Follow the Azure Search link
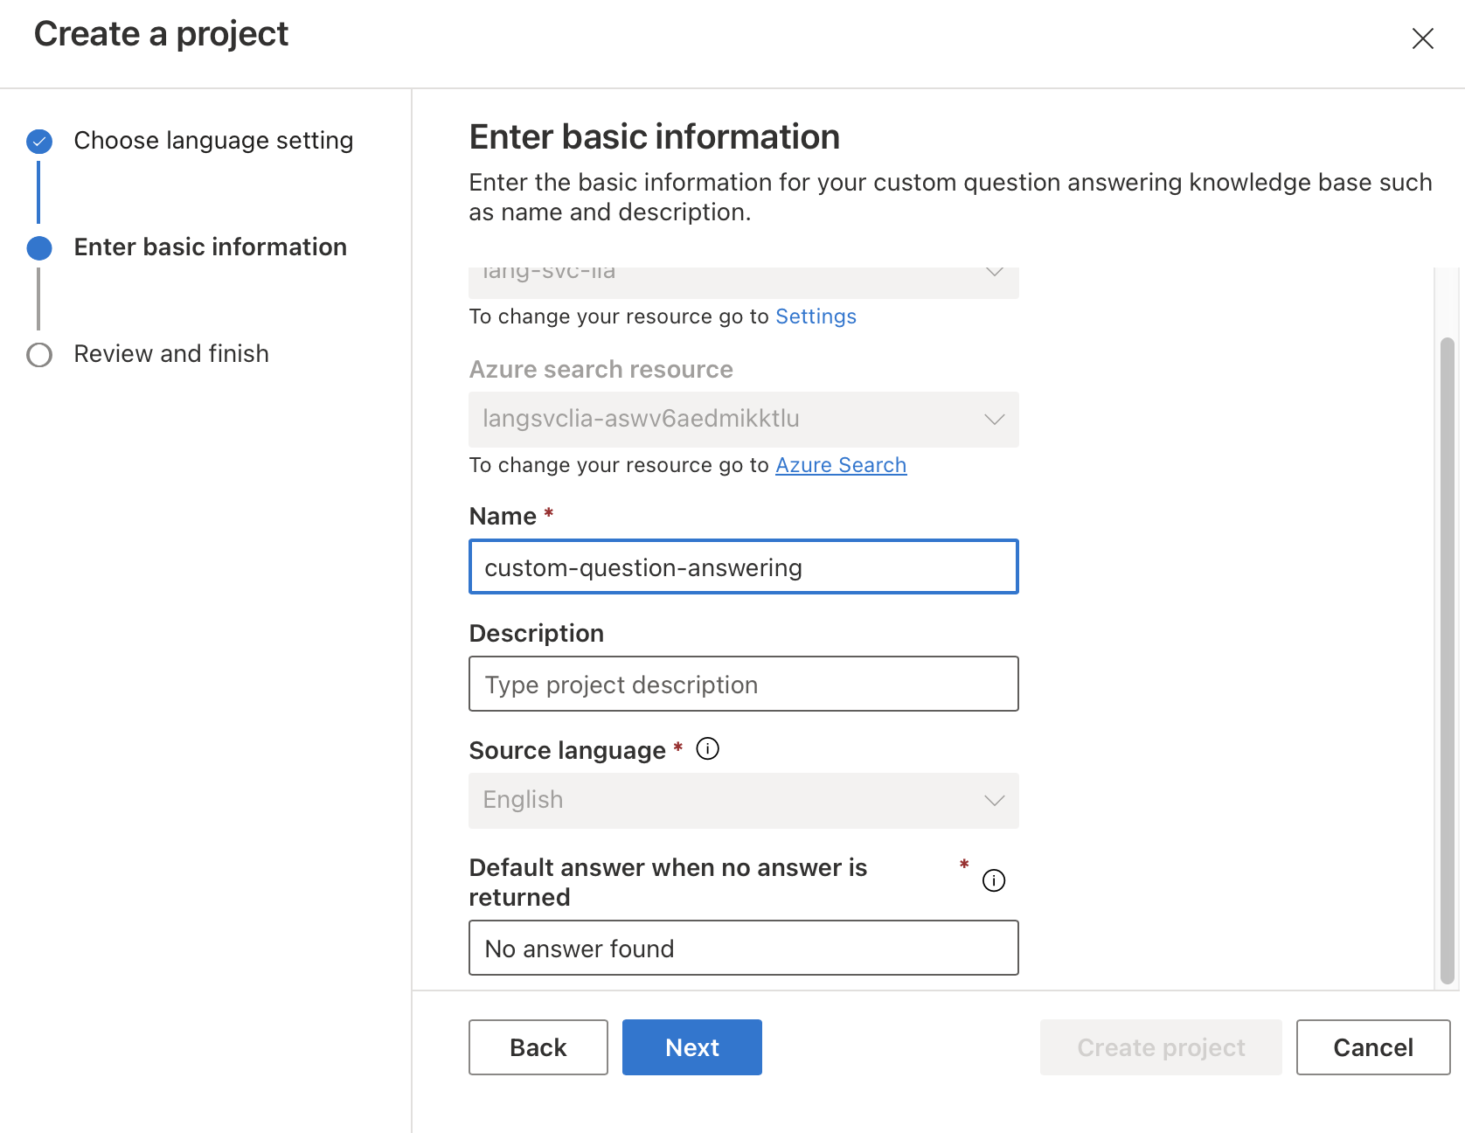Viewport: 1465px width, 1133px height. click(x=841, y=465)
